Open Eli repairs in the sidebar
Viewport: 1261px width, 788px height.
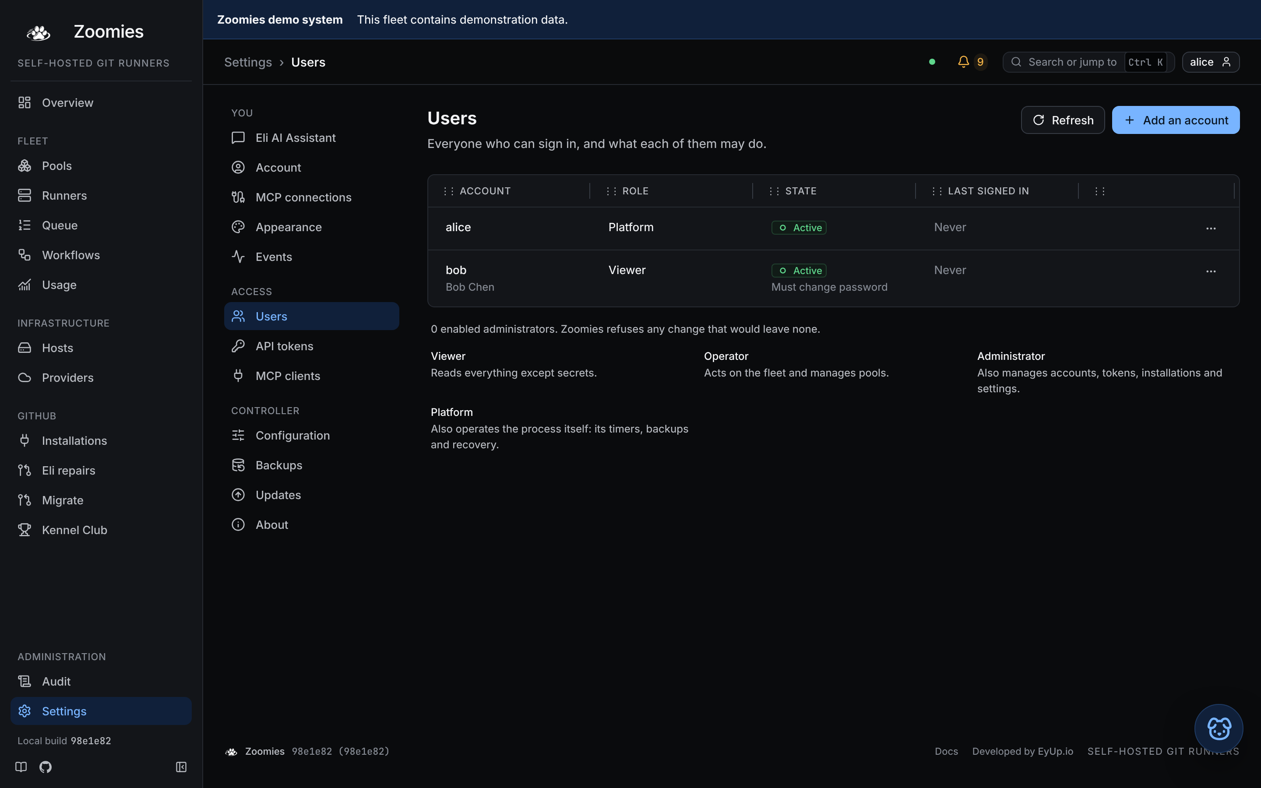click(x=101, y=470)
